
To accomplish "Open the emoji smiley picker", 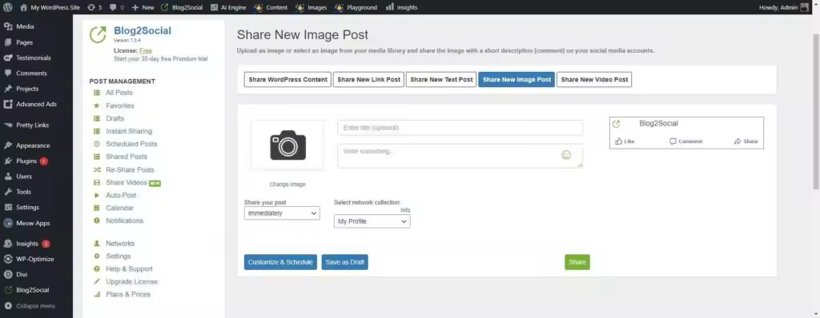I will tap(566, 155).
